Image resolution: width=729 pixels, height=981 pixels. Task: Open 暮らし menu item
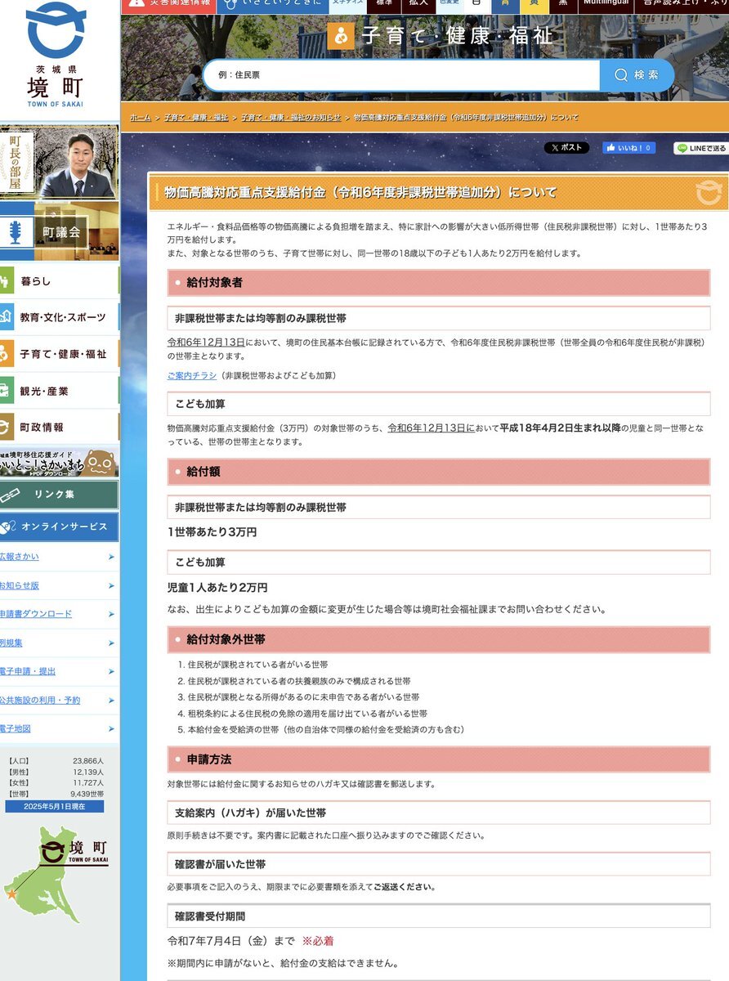click(59, 281)
